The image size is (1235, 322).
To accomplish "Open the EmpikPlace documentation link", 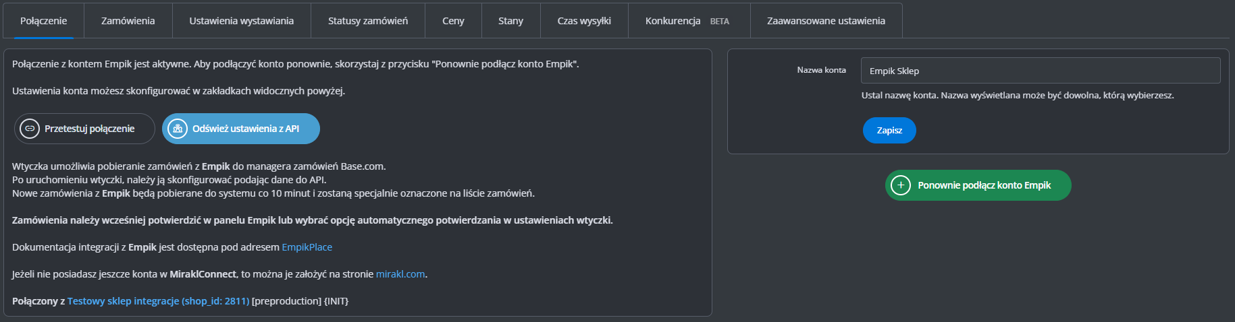I will tap(307, 247).
